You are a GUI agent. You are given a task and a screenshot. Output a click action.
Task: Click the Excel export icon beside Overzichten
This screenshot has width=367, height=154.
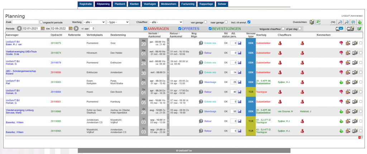(318, 22)
